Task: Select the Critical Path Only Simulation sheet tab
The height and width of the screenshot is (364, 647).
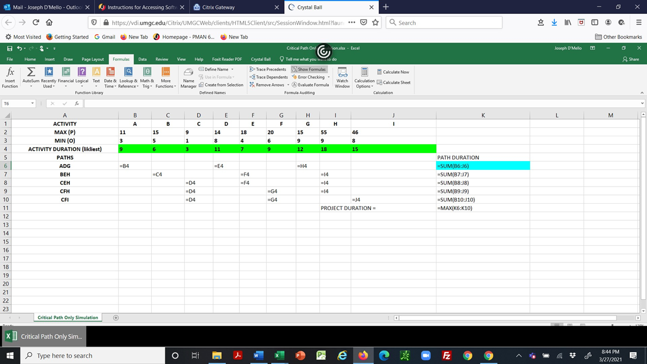Action: click(68, 317)
